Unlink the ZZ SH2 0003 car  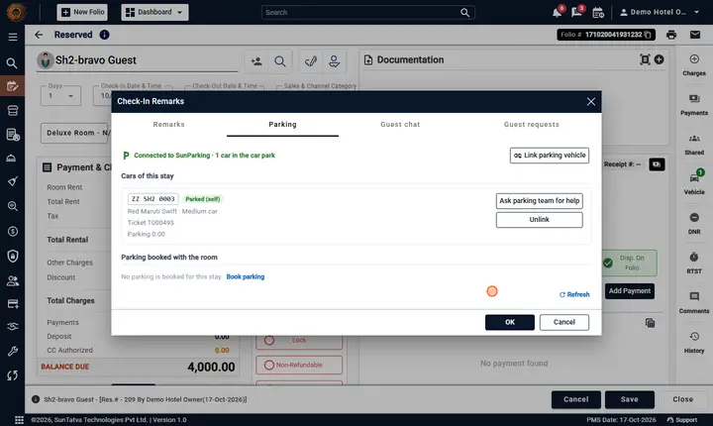540,220
